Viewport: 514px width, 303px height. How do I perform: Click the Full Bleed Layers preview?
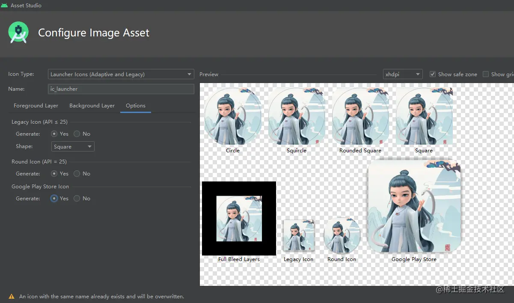click(x=239, y=218)
